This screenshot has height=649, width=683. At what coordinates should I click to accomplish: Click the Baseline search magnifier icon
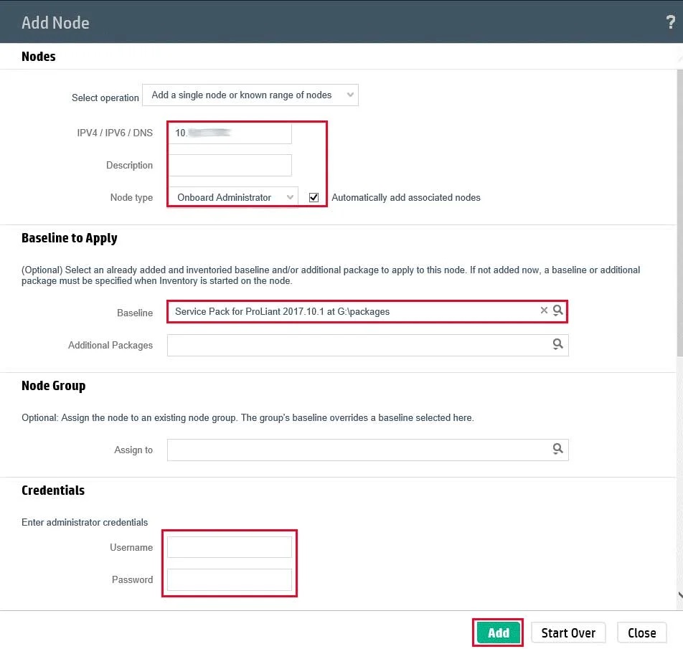click(558, 311)
